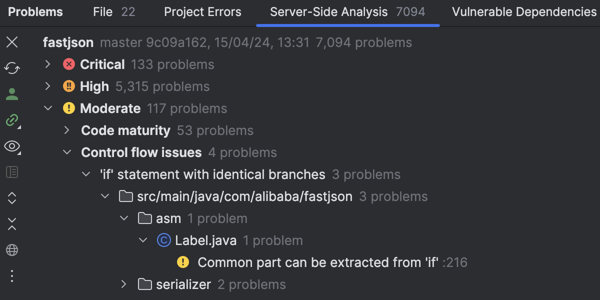Screen dimensions: 600x300
Task: Expand the High severity problems group
Action: click(47, 86)
